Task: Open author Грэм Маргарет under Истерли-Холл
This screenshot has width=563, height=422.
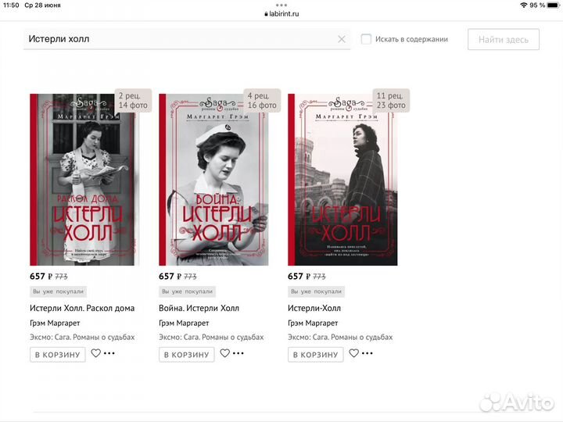Action: coord(313,323)
